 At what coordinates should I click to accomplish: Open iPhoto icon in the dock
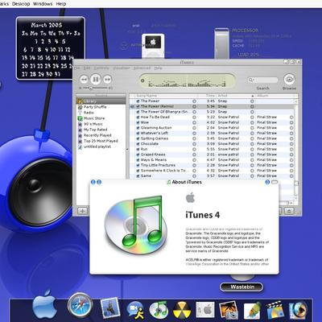tap(229, 309)
